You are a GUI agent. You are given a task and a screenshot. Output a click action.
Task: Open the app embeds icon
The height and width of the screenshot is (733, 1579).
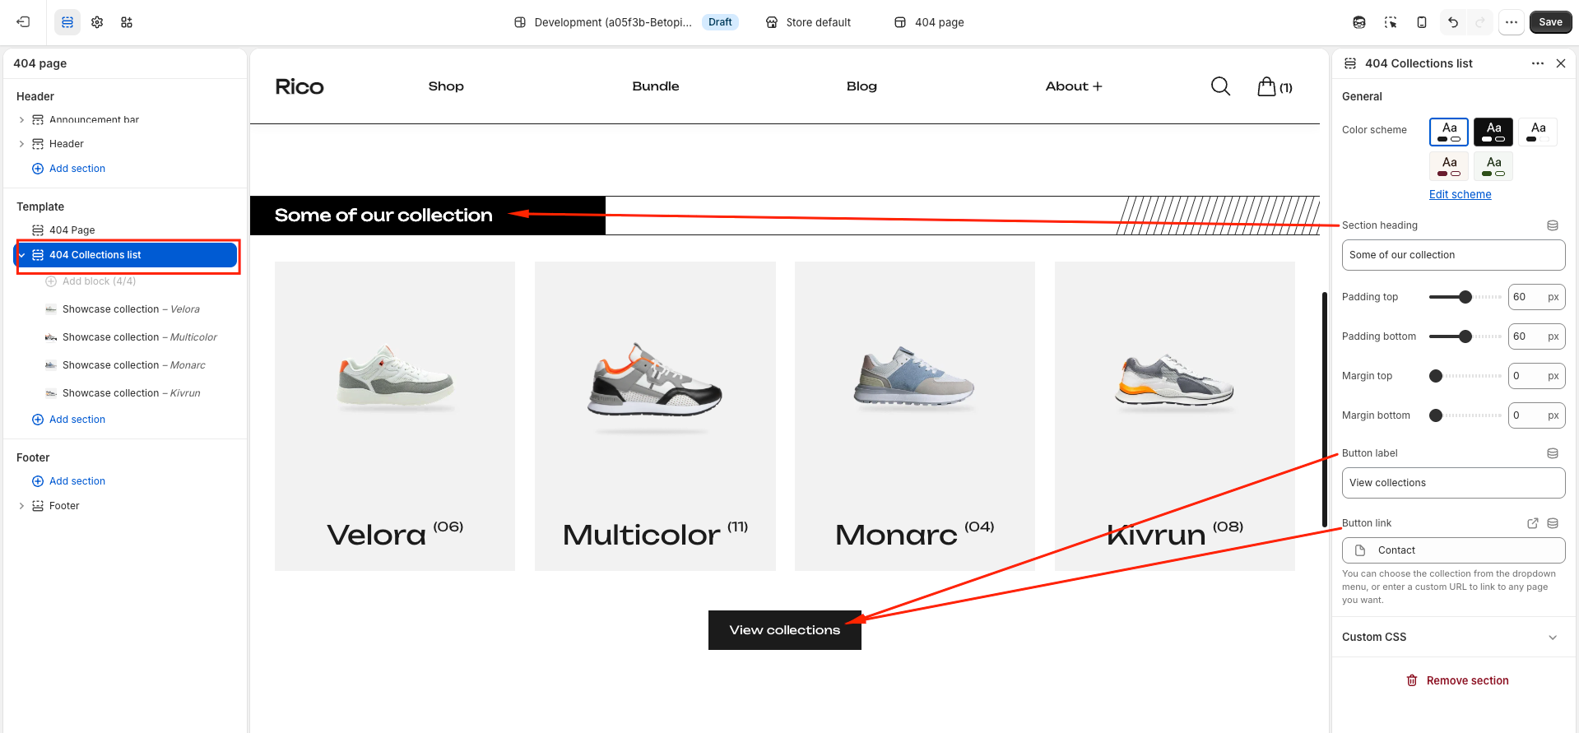pos(127,22)
